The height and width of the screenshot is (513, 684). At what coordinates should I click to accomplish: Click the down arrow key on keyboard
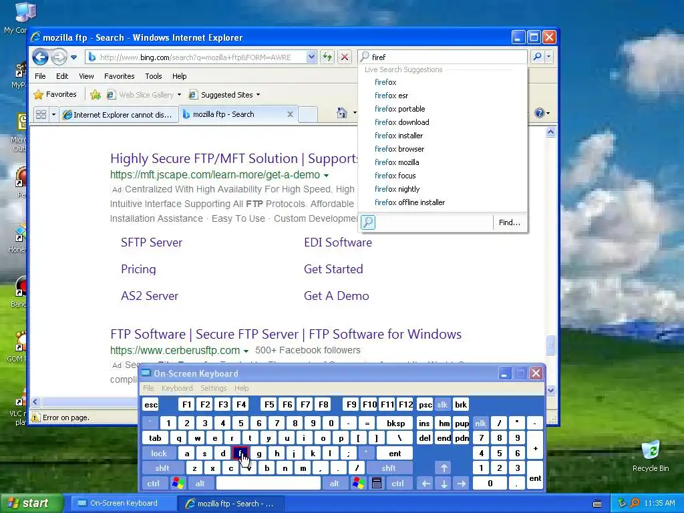[x=444, y=484]
